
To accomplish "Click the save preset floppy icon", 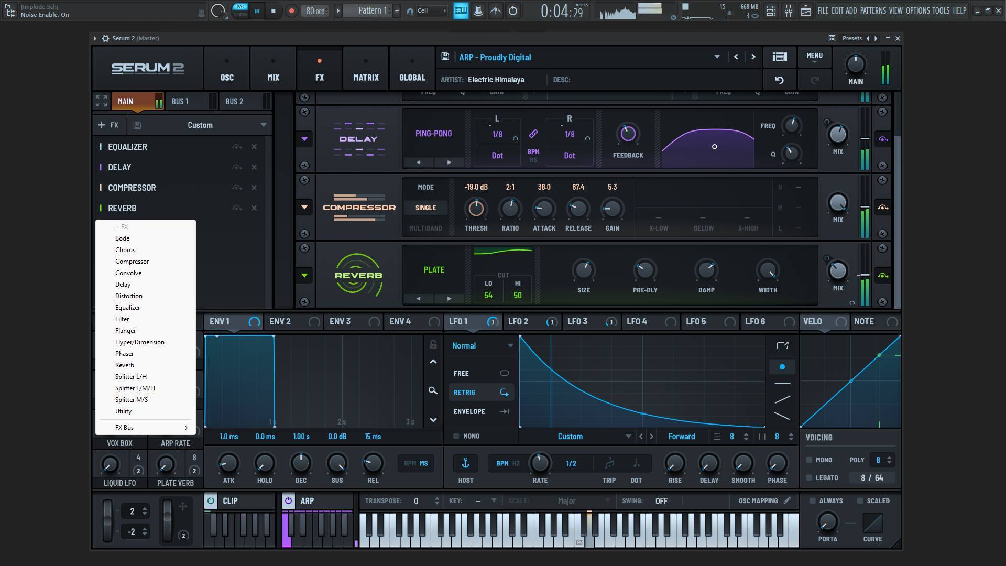I will pyautogui.click(x=445, y=57).
